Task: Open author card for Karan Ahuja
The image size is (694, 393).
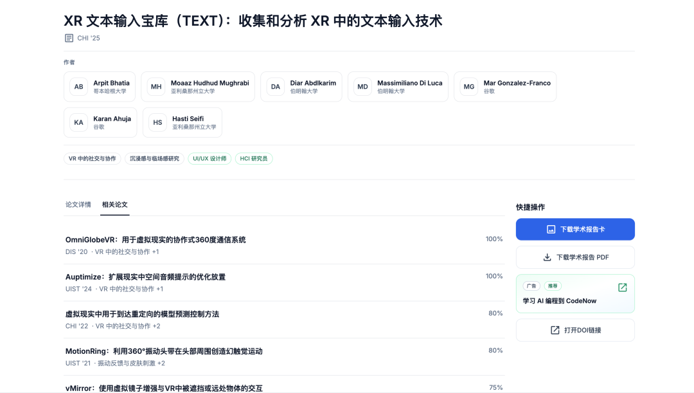Action: 100,122
